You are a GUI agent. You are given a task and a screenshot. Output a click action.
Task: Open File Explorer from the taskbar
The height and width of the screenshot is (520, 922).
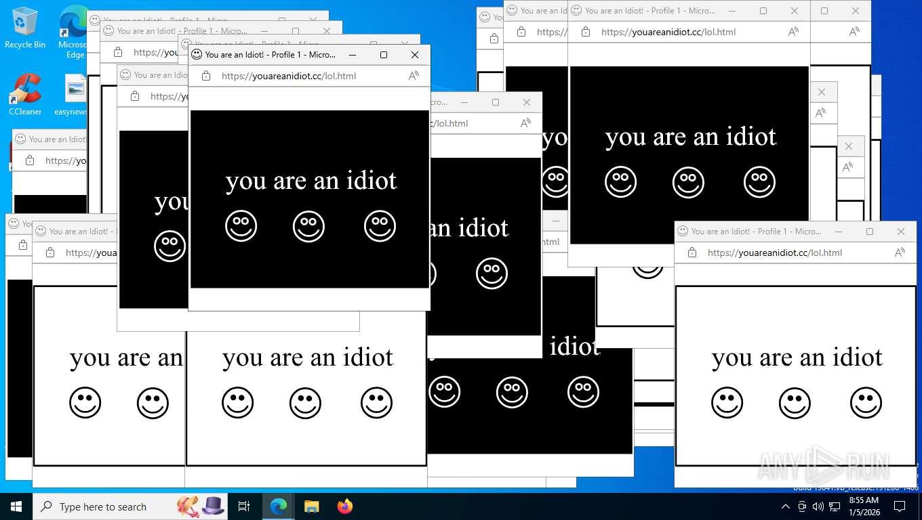pos(312,506)
